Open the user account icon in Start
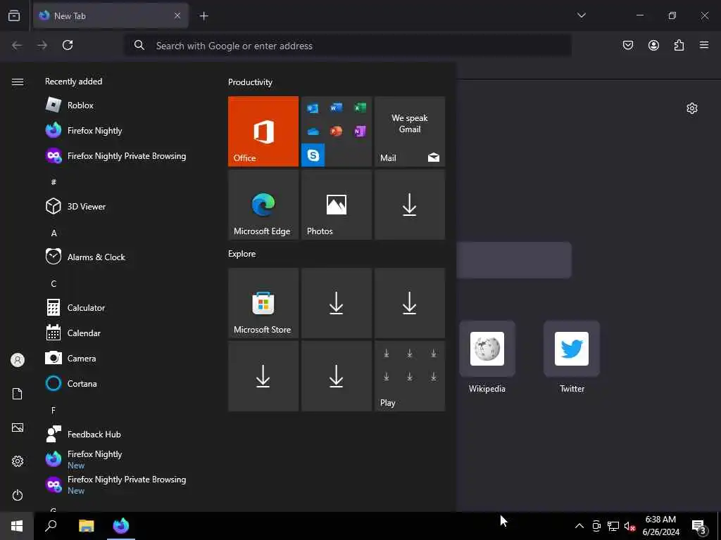The width and height of the screenshot is (721, 540). (18, 360)
